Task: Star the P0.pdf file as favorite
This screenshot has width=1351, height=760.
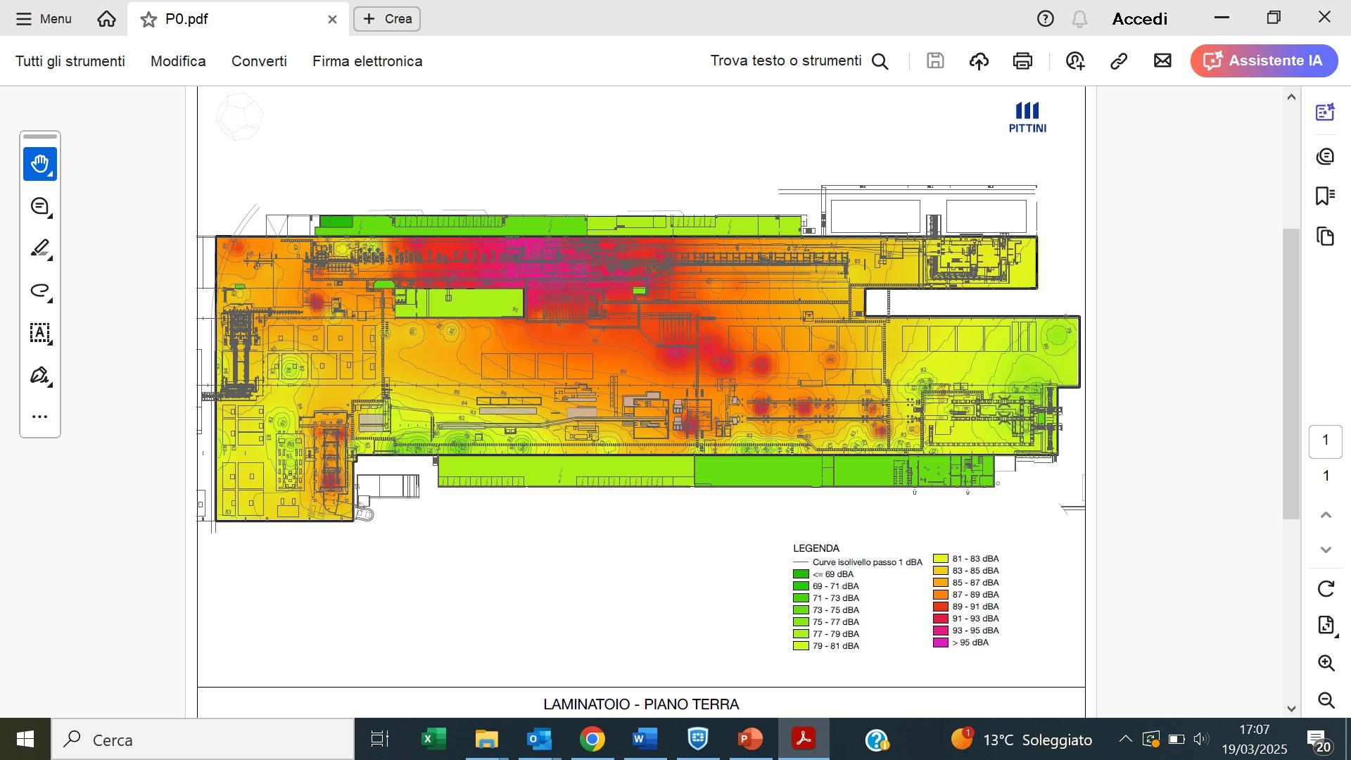Action: click(148, 19)
